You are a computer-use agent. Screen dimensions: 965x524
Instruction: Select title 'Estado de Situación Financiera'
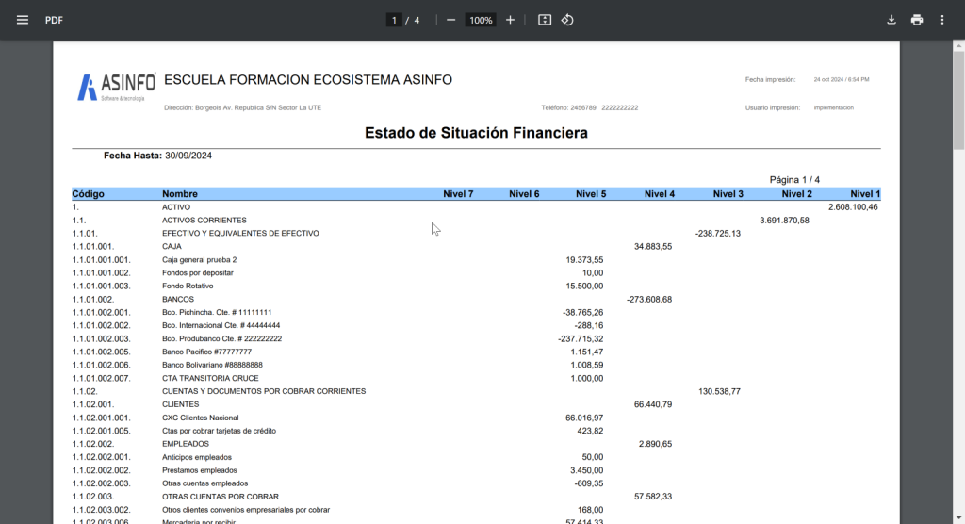tap(476, 133)
